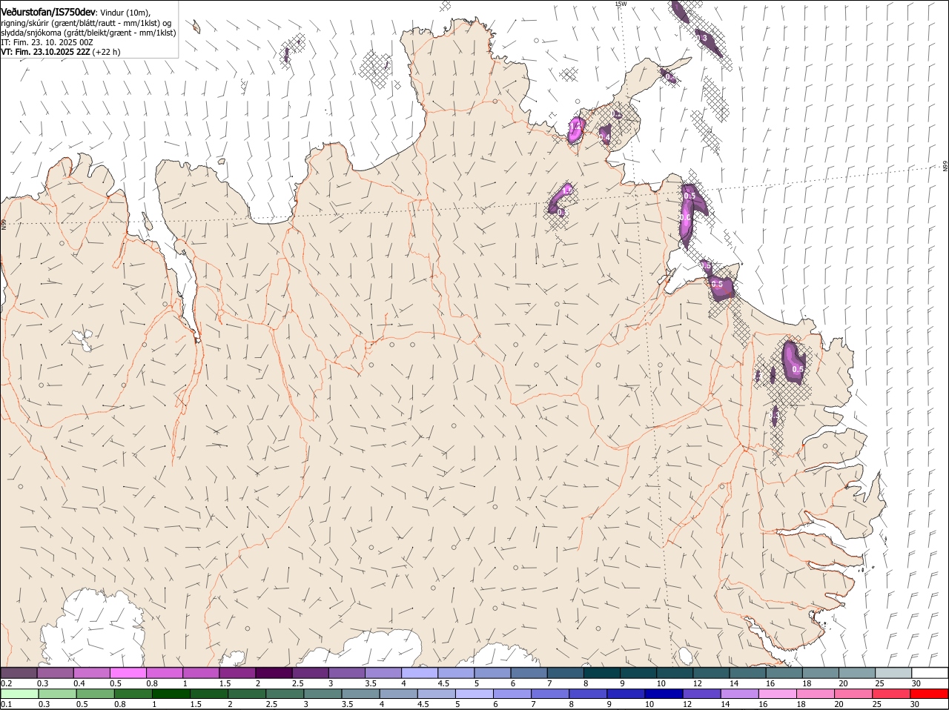Viewport: 949px width, 710px height.
Task: Select the 'IT: Fim. 23. 10. 2025 00Z' line
Action: (x=47, y=42)
